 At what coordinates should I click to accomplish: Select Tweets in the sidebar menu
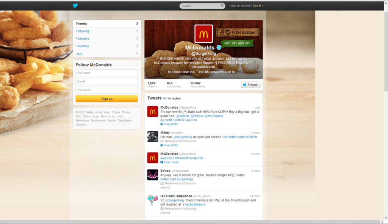tap(107, 24)
